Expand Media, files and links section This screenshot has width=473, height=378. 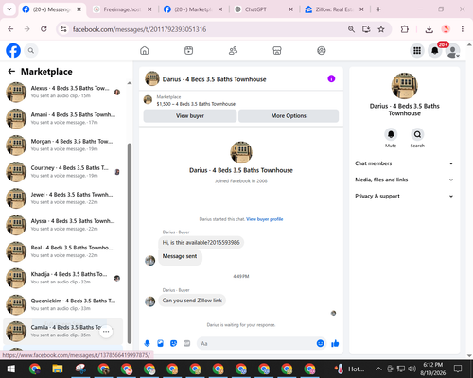(404, 180)
